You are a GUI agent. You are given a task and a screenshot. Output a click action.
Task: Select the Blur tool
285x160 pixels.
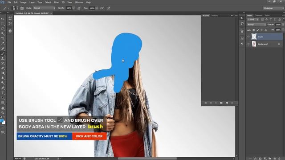(3, 78)
